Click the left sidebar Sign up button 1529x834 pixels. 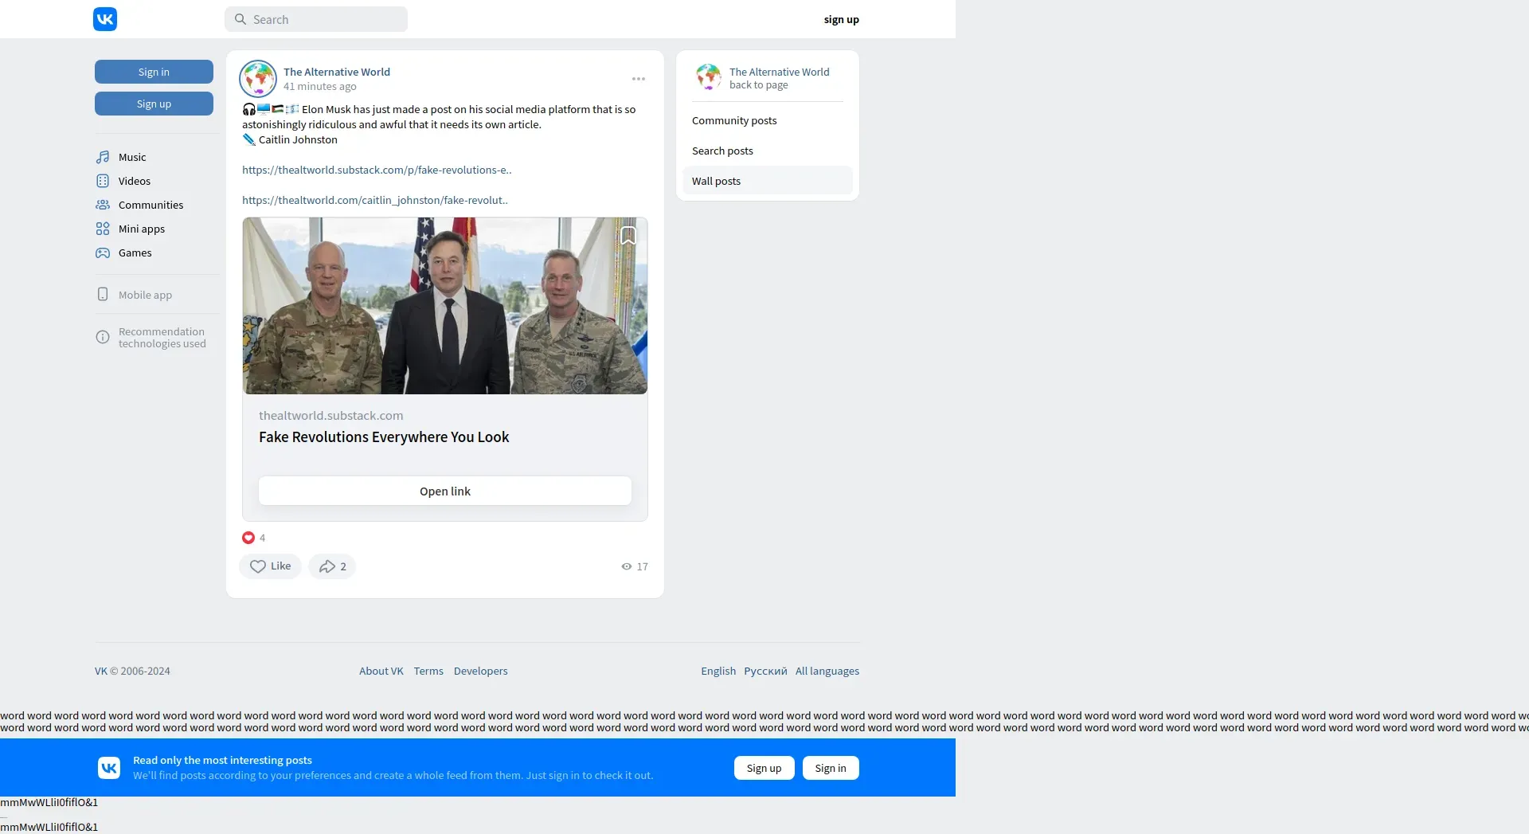pyautogui.click(x=154, y=104)
